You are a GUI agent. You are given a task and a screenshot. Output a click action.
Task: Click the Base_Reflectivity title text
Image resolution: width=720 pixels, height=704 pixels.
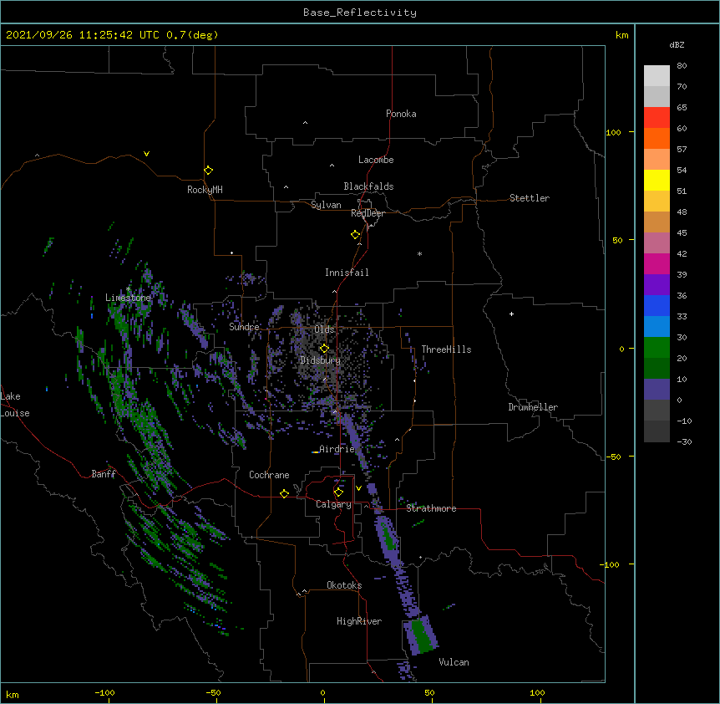360,13
